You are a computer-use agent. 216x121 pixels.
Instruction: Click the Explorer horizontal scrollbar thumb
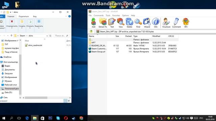[36, 98]
